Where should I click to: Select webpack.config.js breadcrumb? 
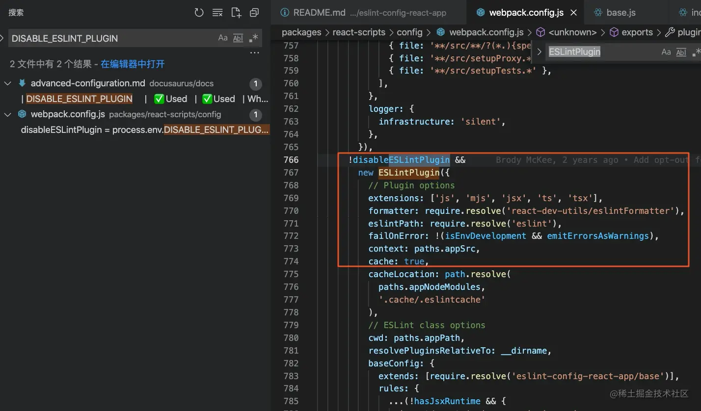(x=486, y=32)
